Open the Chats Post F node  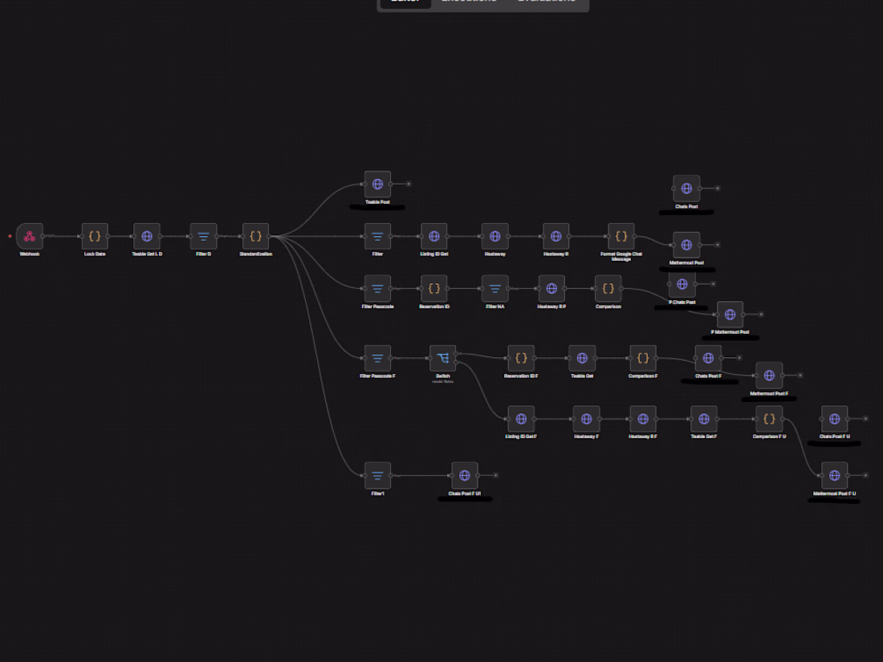(x=708, y=358)
